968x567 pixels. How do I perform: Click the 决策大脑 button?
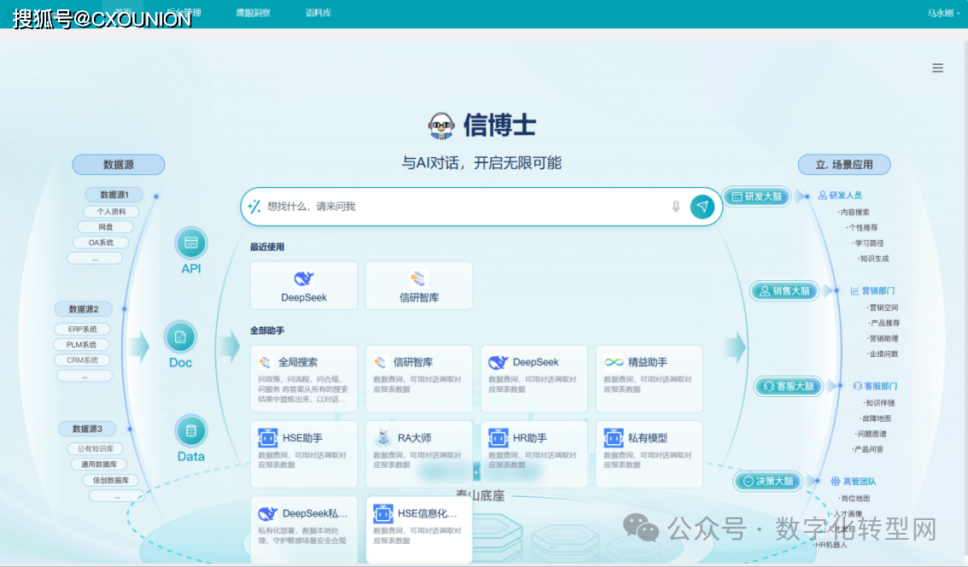click(768, 482)
